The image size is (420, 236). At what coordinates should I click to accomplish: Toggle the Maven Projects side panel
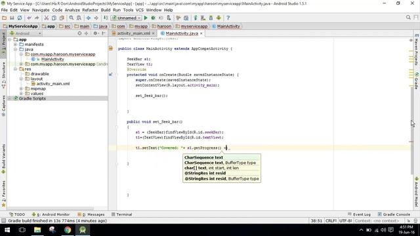417,50
